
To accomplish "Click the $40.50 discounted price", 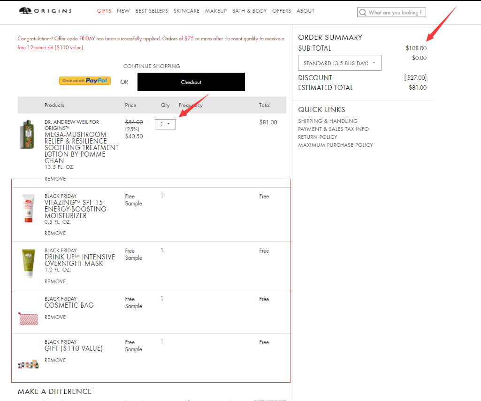I will point(134,136).
